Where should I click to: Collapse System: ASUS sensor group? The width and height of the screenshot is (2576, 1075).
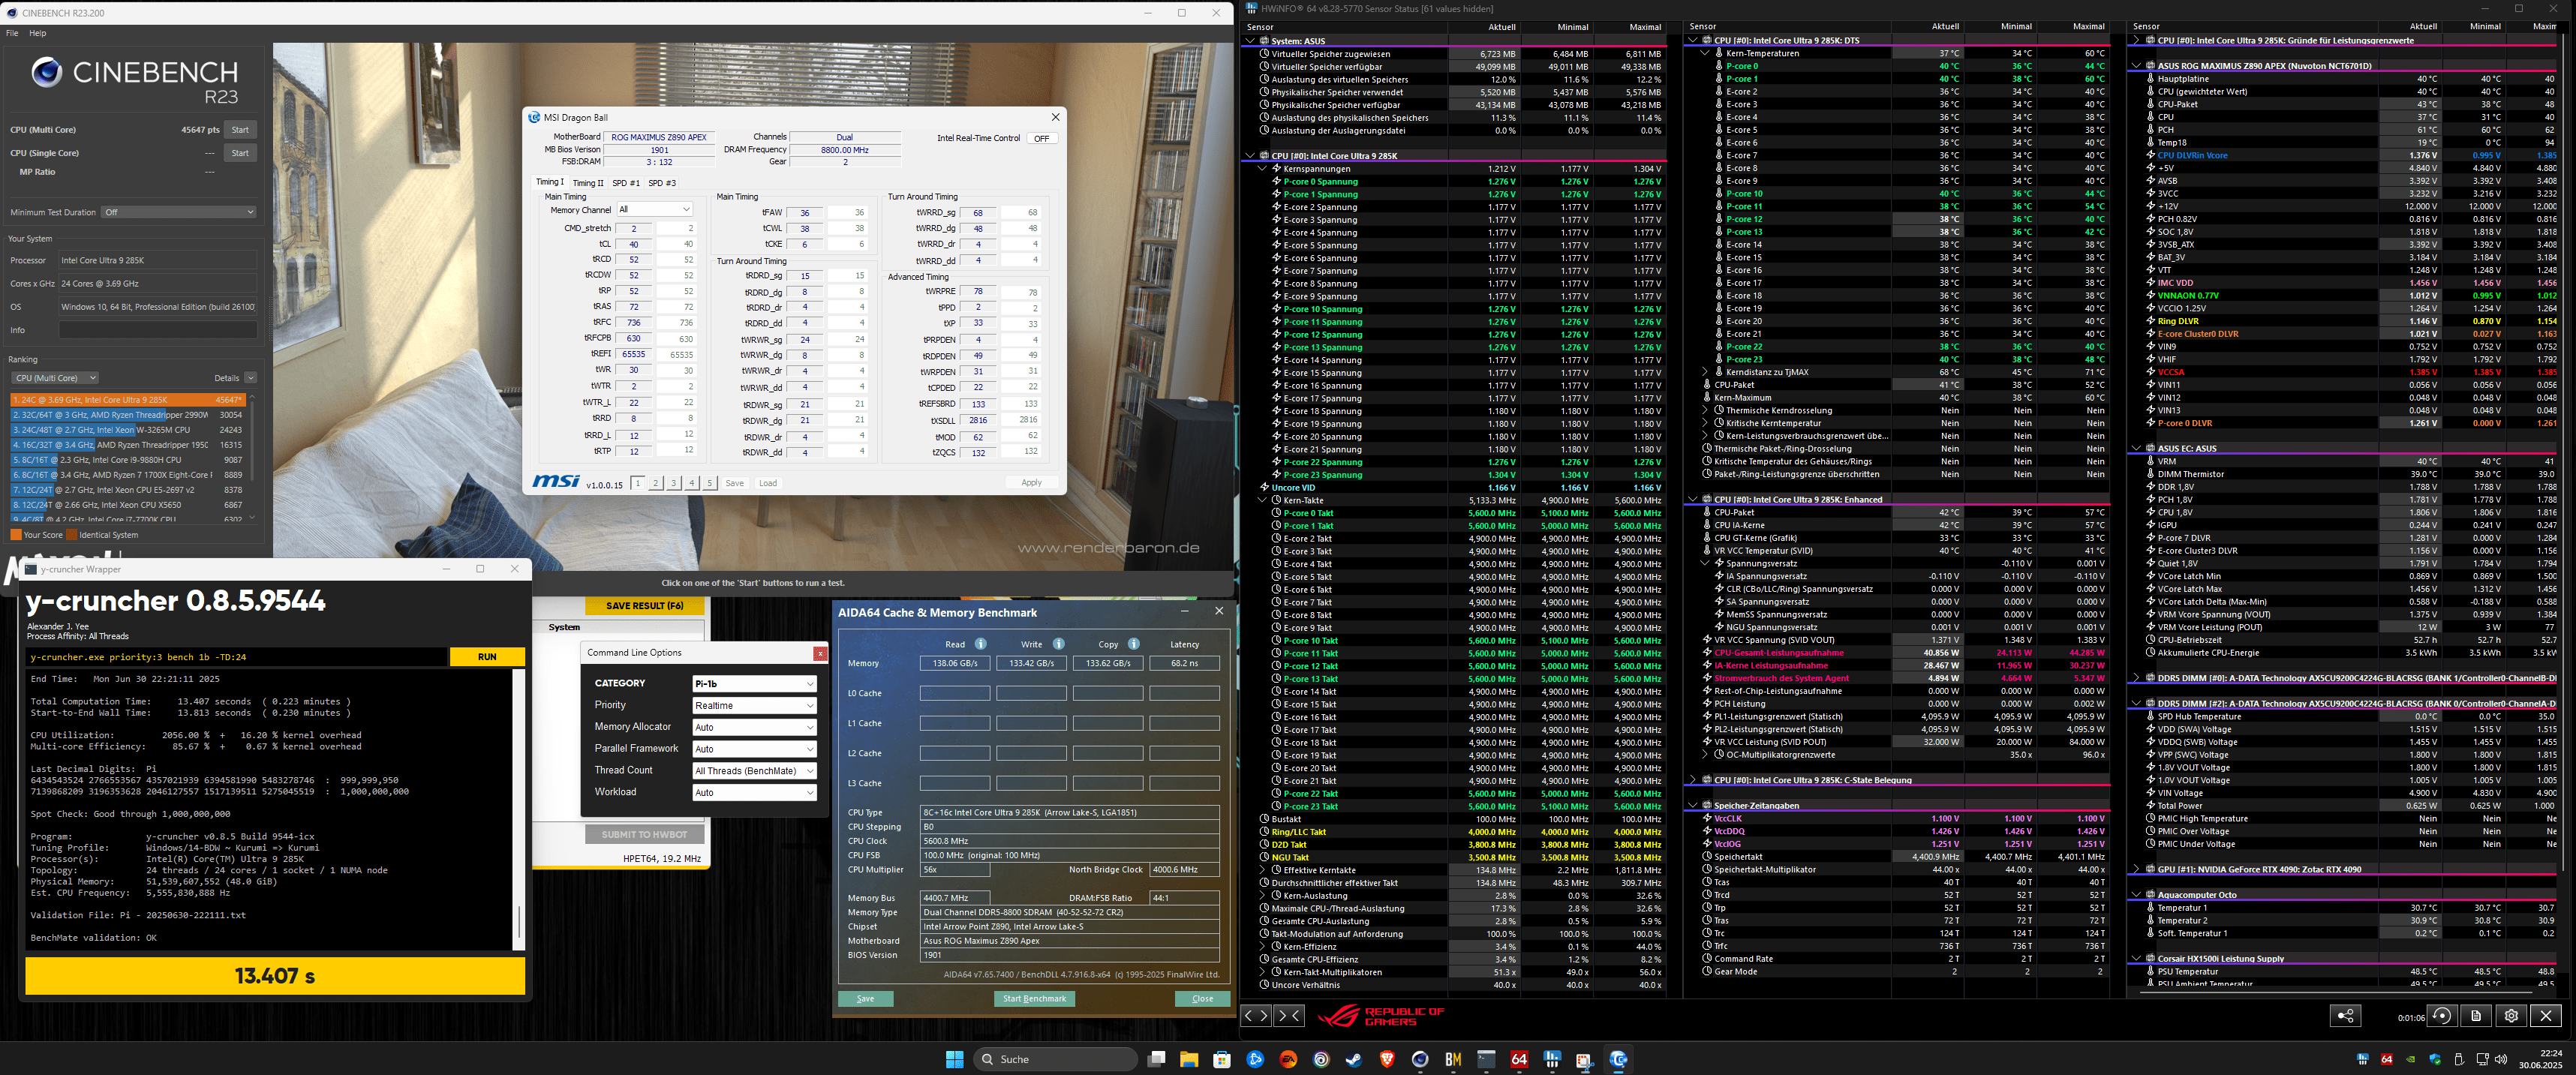coord(1250,41)
